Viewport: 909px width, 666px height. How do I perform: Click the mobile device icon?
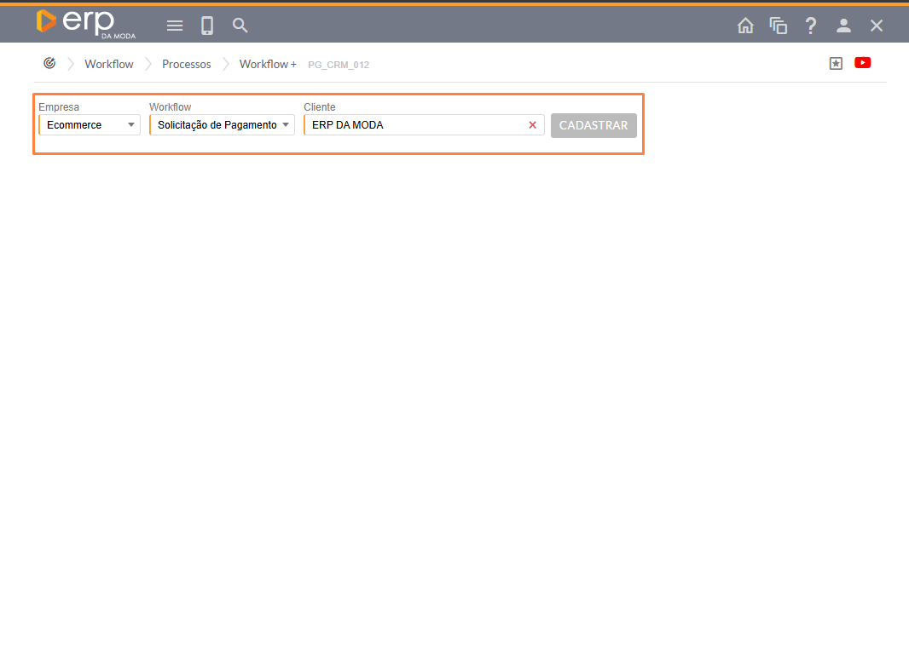pos(207,26)
